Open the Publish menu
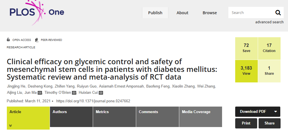288x133 pixels. click(155, 13)
